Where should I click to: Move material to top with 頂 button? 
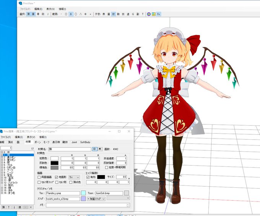point(3,207)
